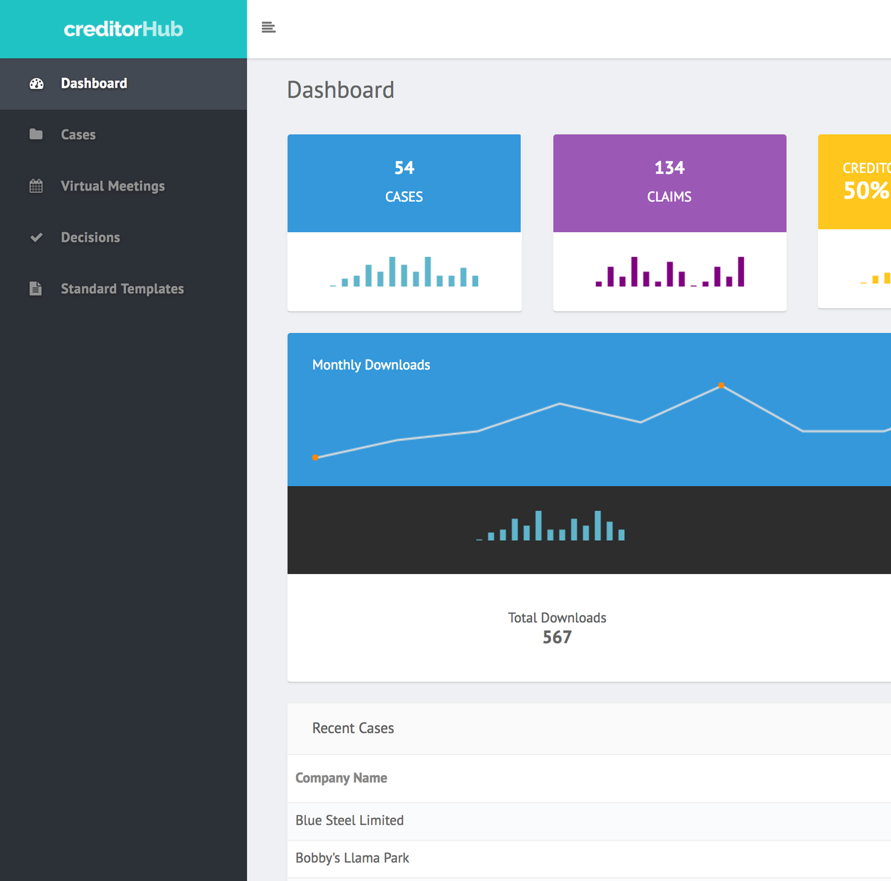
Task: Select the Dashboard speedometer icon in sidebar
Action: point(36,83)
